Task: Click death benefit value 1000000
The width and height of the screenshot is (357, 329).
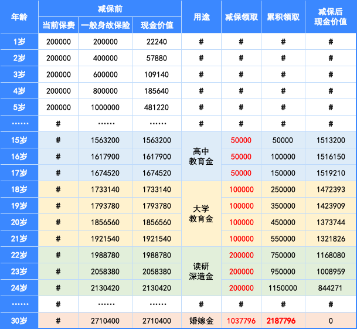Action: pyautogui.click(x=106, y=107)
